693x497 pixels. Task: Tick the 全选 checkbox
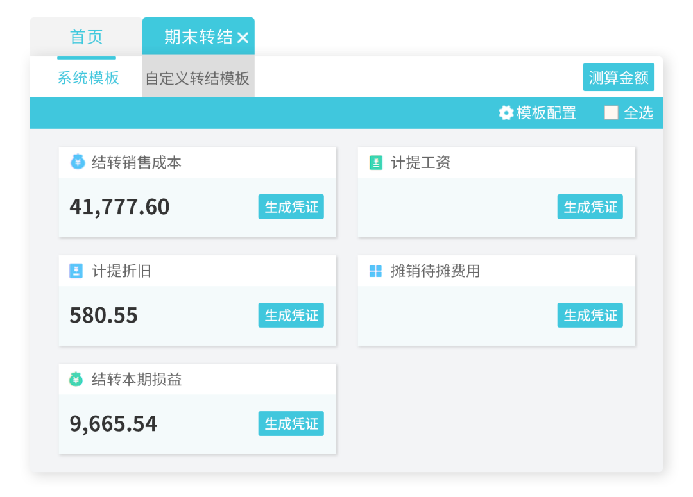coord(611,113)
